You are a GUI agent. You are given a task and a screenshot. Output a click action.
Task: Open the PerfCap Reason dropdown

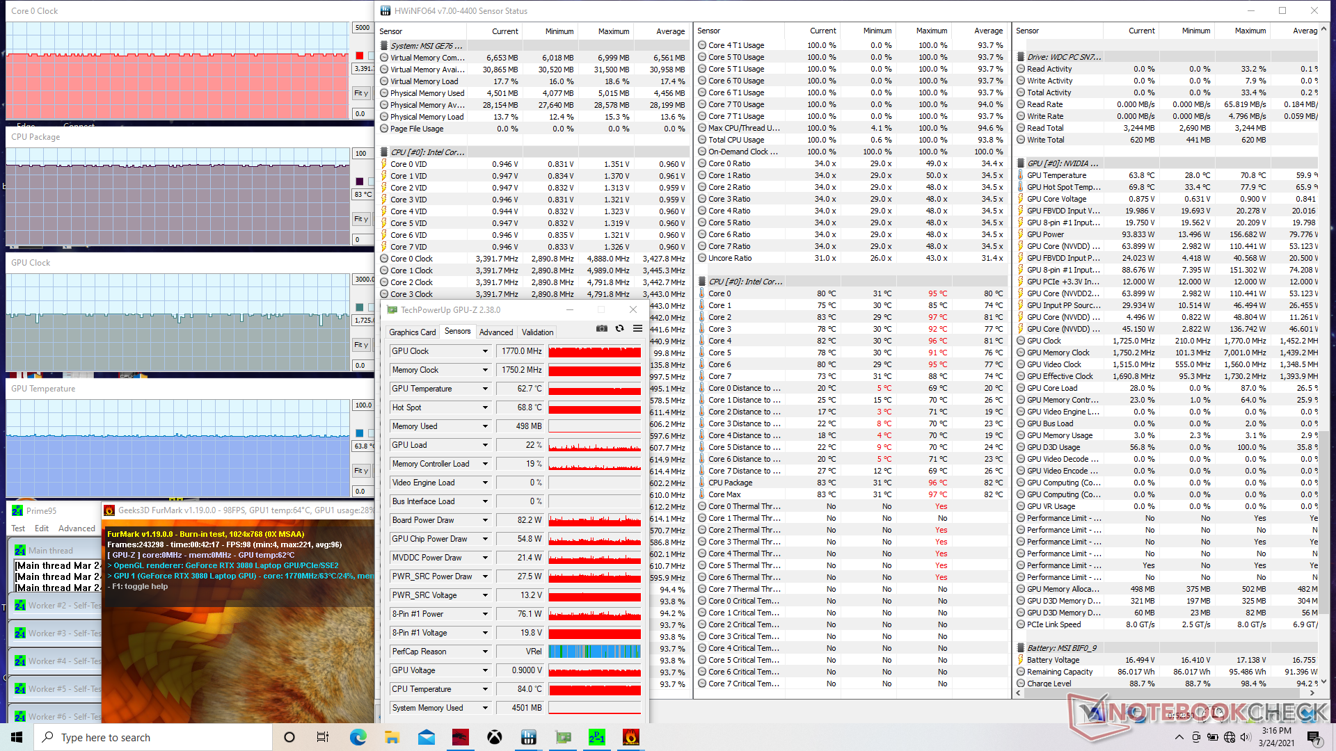[x=485, y=652]
